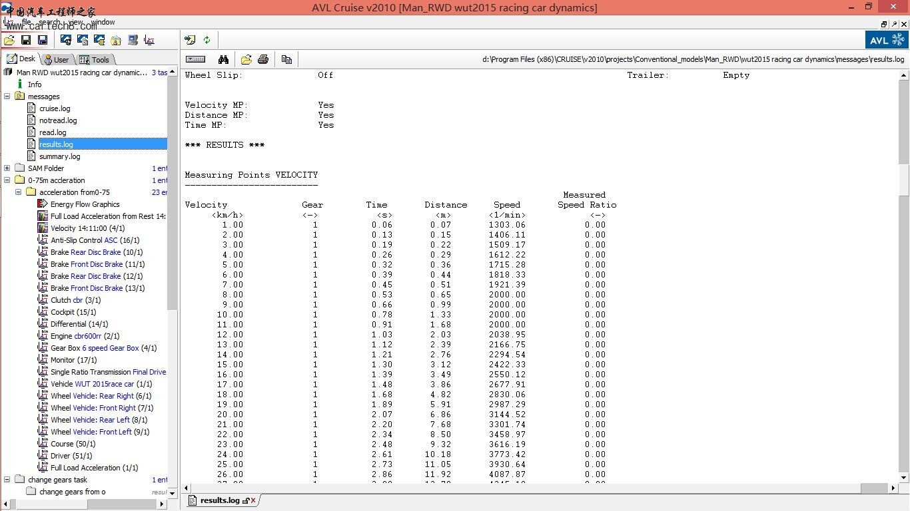
Task: Click the copy pages icon in log toolbar
Action: 286,59
